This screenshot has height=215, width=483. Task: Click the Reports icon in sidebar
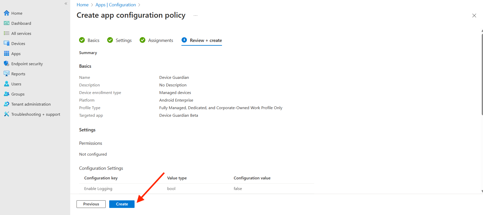coord(7,74)
